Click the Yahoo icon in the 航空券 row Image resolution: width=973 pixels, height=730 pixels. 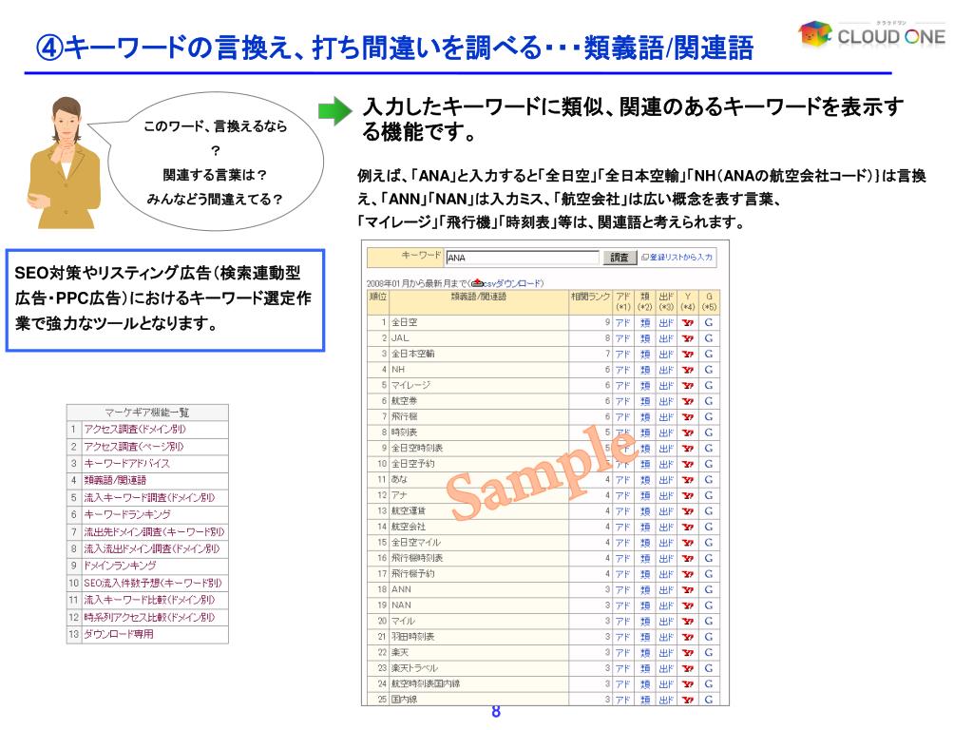pyautogui.click(x=688, y=402)
